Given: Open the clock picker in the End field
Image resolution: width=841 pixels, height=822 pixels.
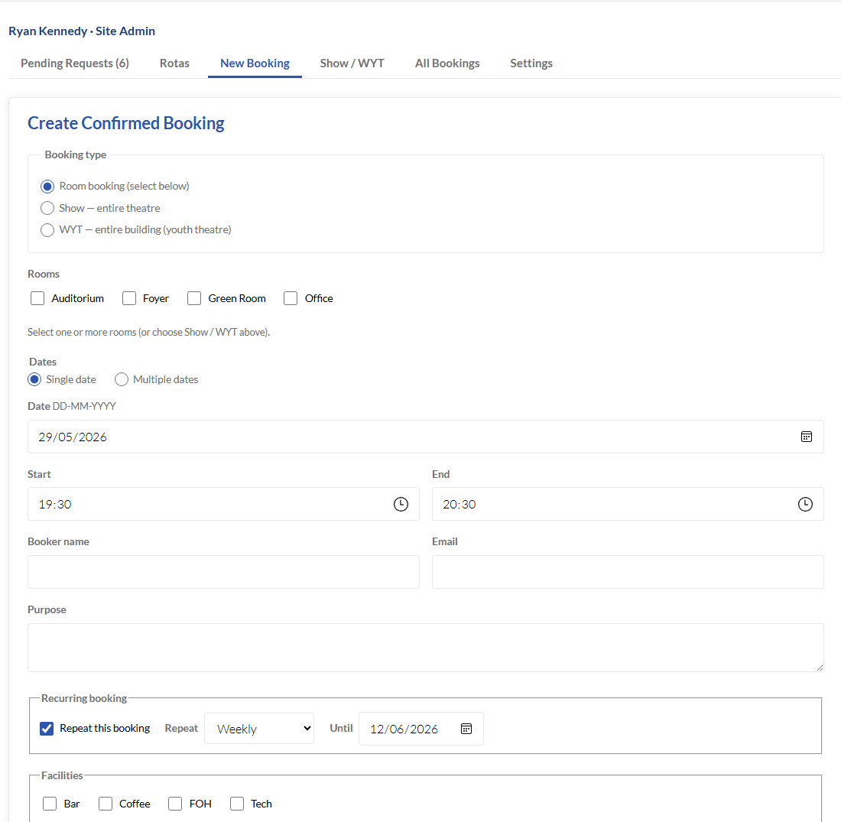Looking at the screenshot, I should [805, 504].
